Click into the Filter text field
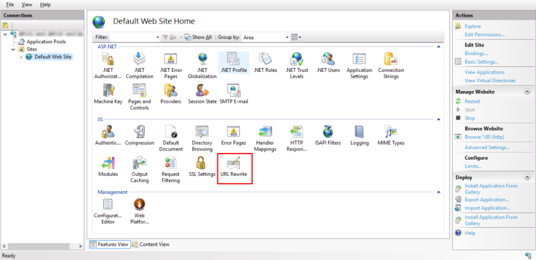This screenshot has height=260, width=536. (x=132, y=38)
